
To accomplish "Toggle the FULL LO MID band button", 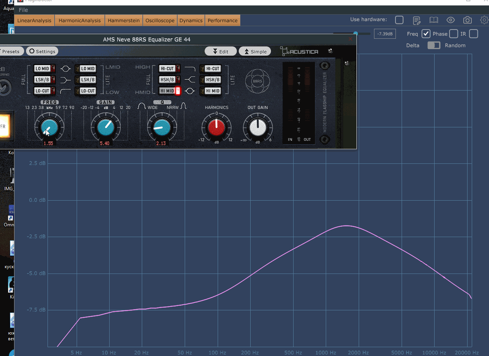I will click(44, 69).
